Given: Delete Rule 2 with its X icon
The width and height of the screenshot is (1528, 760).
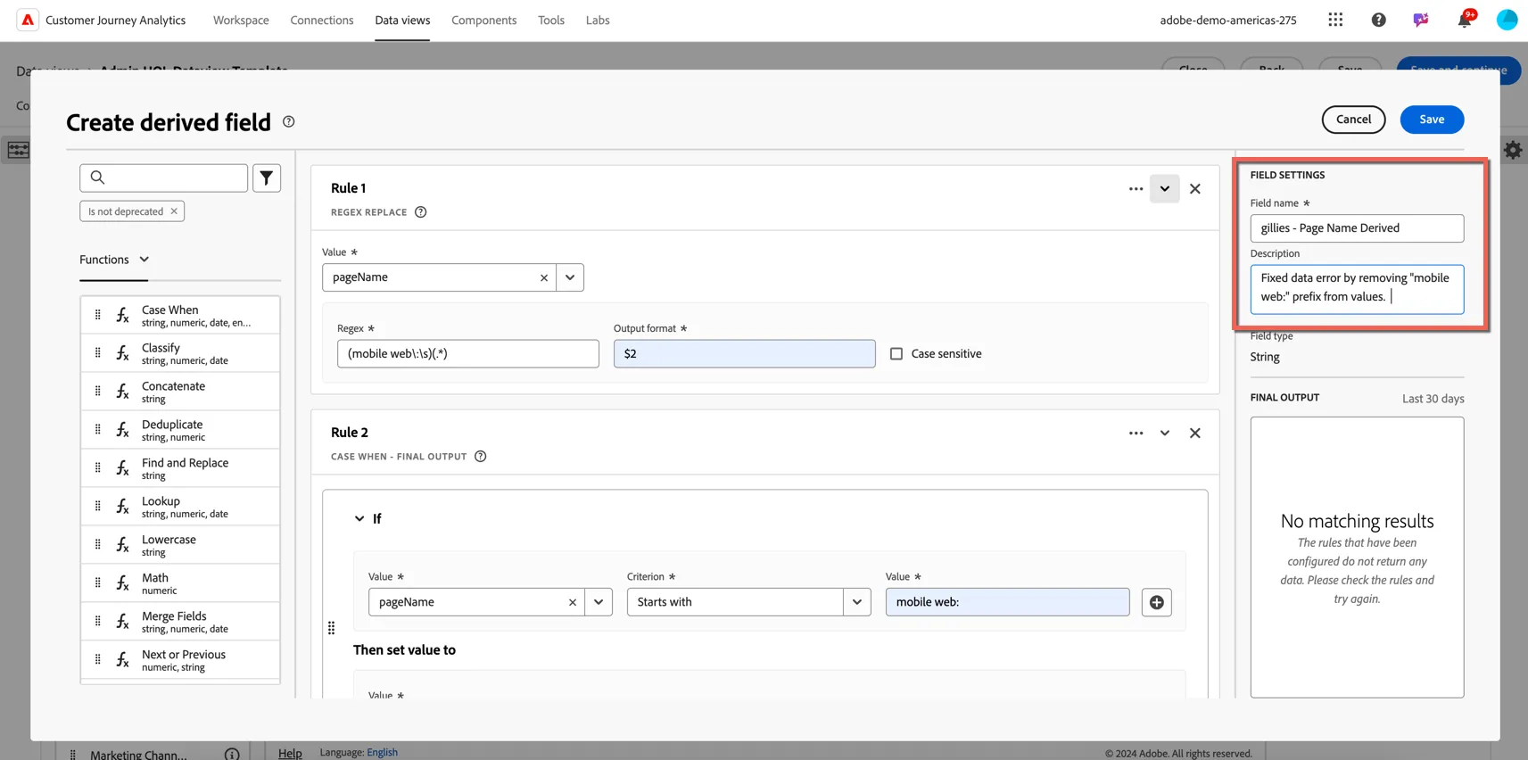Looking at the screenshot, I should [x=1195, y=433].
